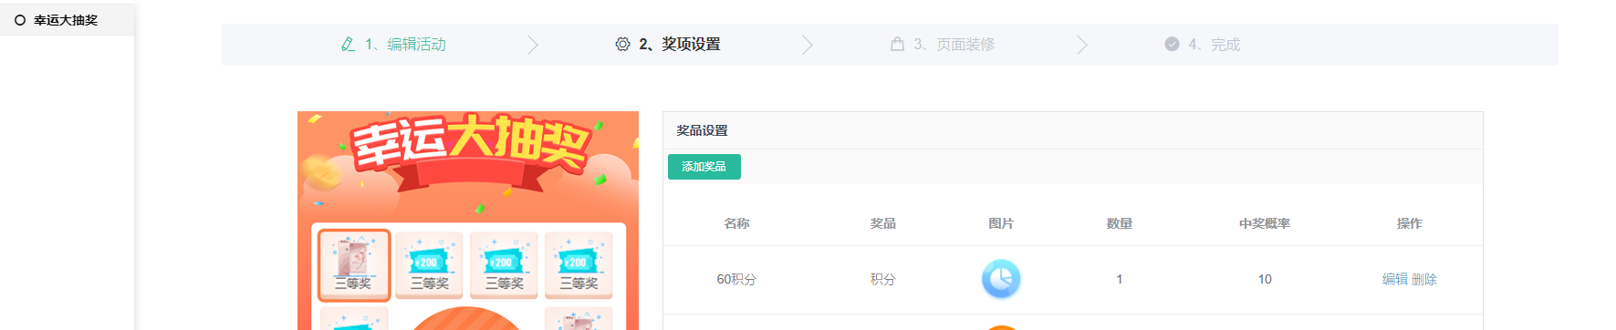
Task: Click the 中奖概率 column header
Action: coord(1265,223)
